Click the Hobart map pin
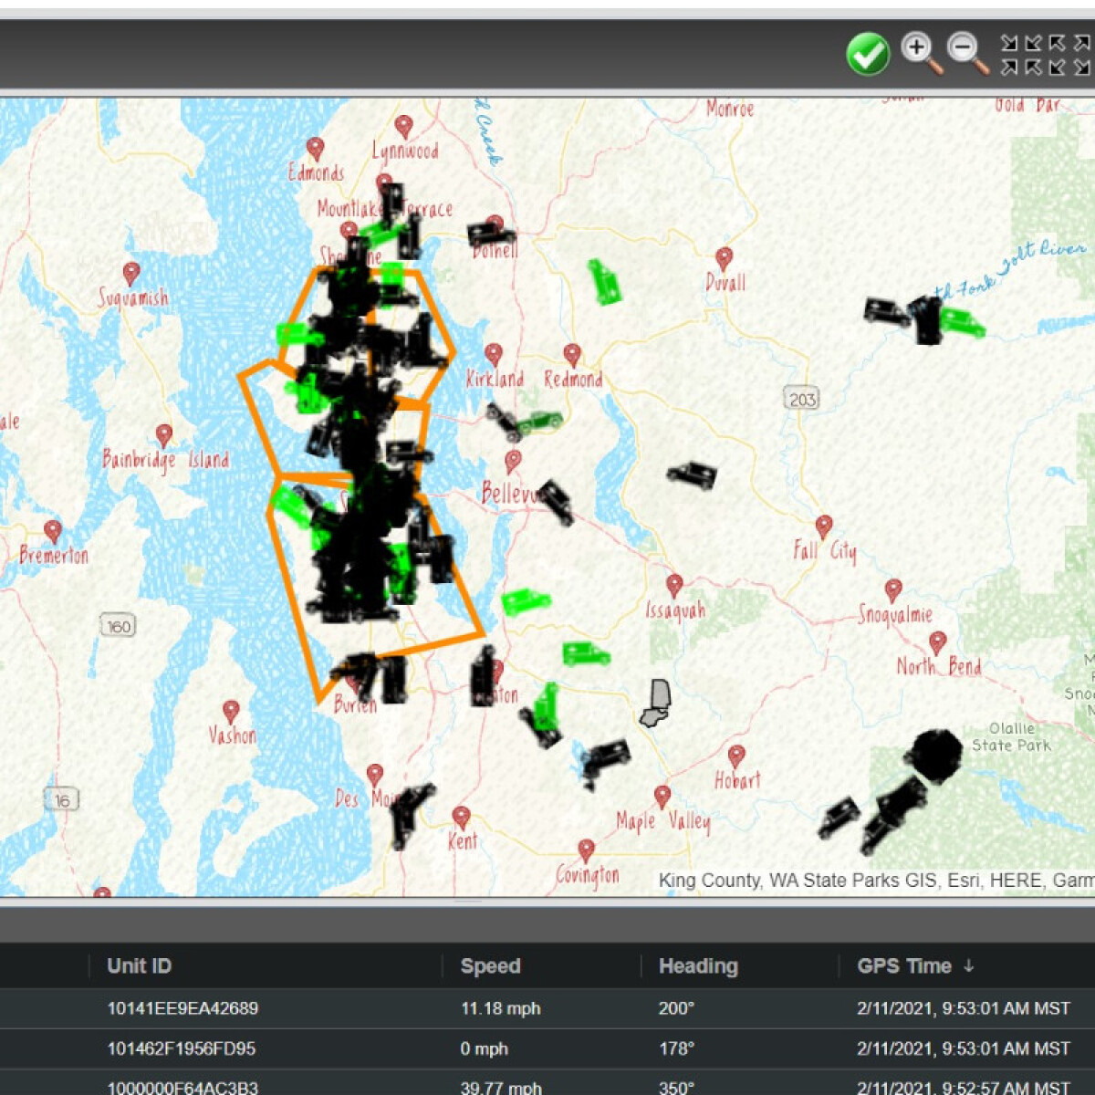This screenshot has width=1095, height=1095. pyautogui.click(x=736, y=756)
